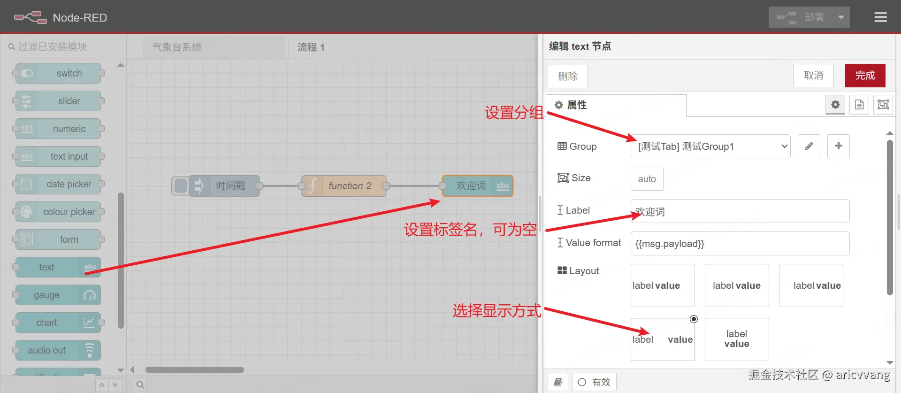Select the chart palette node
901x393 pixels.
coord(58,323)
